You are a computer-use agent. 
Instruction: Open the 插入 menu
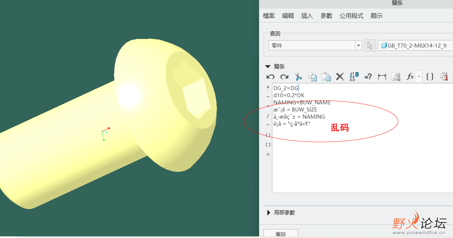[x=307, y=16]
